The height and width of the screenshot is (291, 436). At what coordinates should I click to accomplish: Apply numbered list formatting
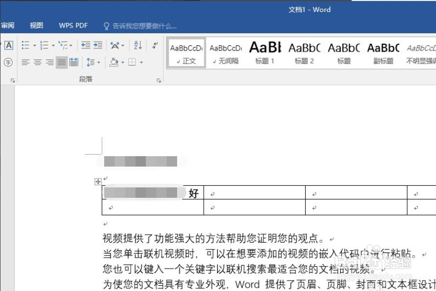click(44, 45)
